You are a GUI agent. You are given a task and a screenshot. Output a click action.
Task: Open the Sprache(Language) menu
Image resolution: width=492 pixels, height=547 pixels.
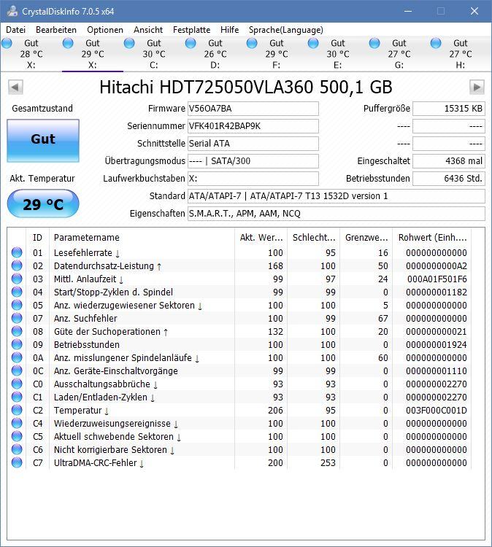click(286, 30)
